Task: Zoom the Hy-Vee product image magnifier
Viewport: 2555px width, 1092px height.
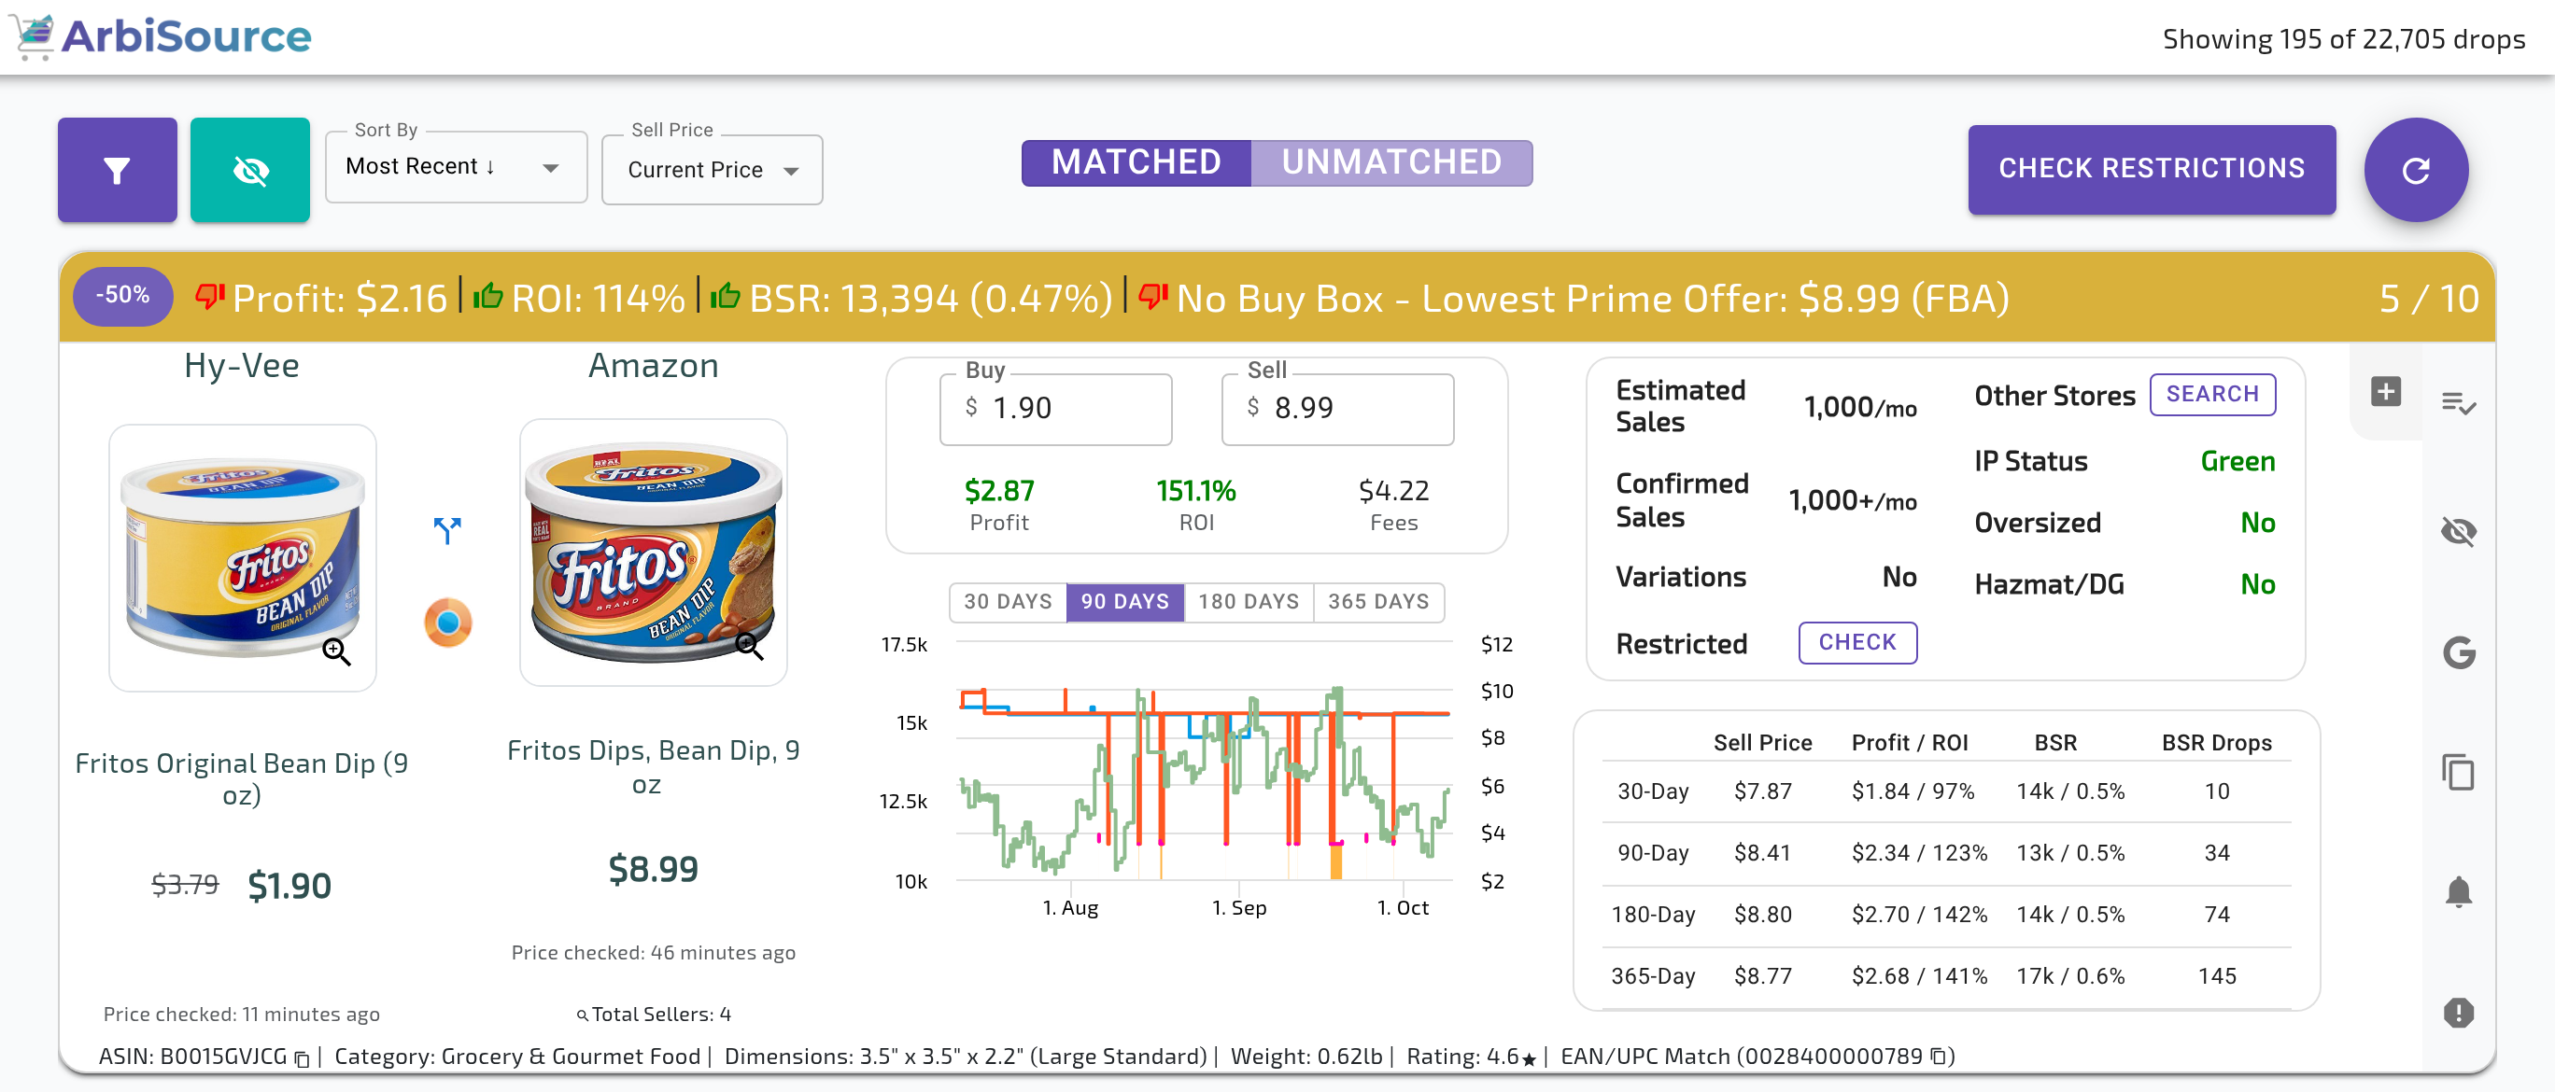Action: pyautogui.click(x=336, y=651)
